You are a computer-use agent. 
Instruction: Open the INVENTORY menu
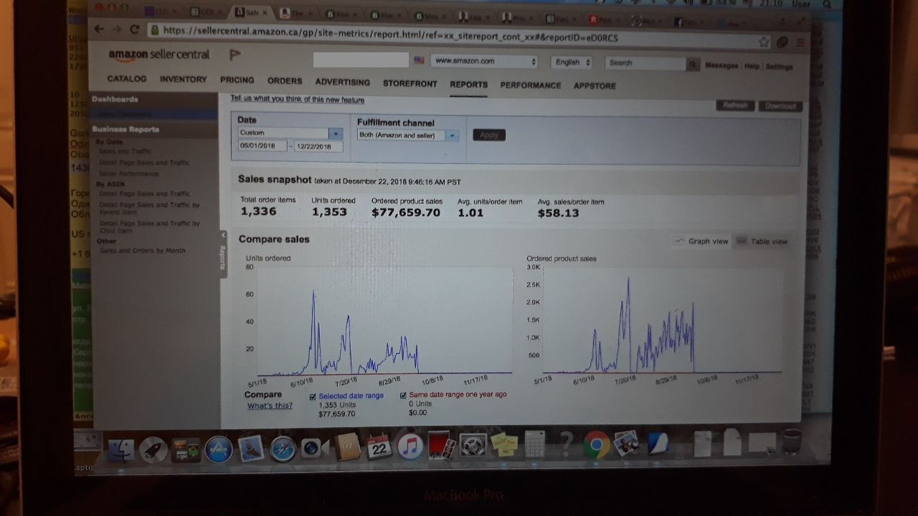[183, 80]
